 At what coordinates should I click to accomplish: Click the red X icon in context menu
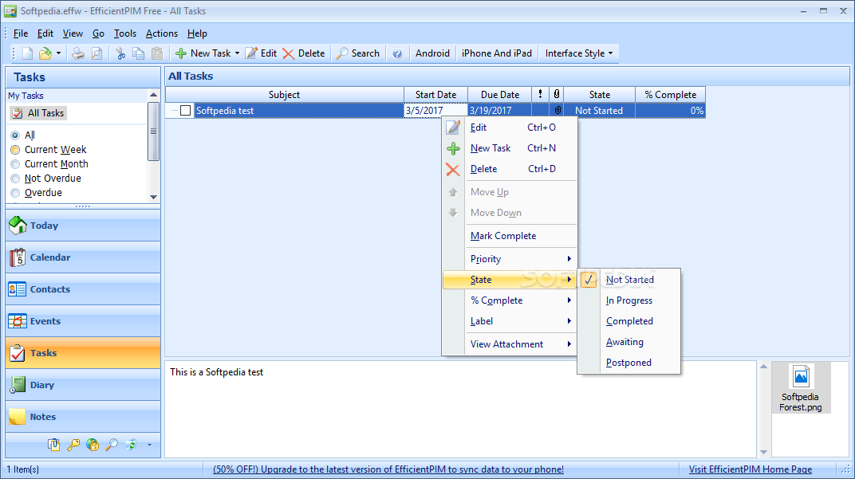point(453,169)
